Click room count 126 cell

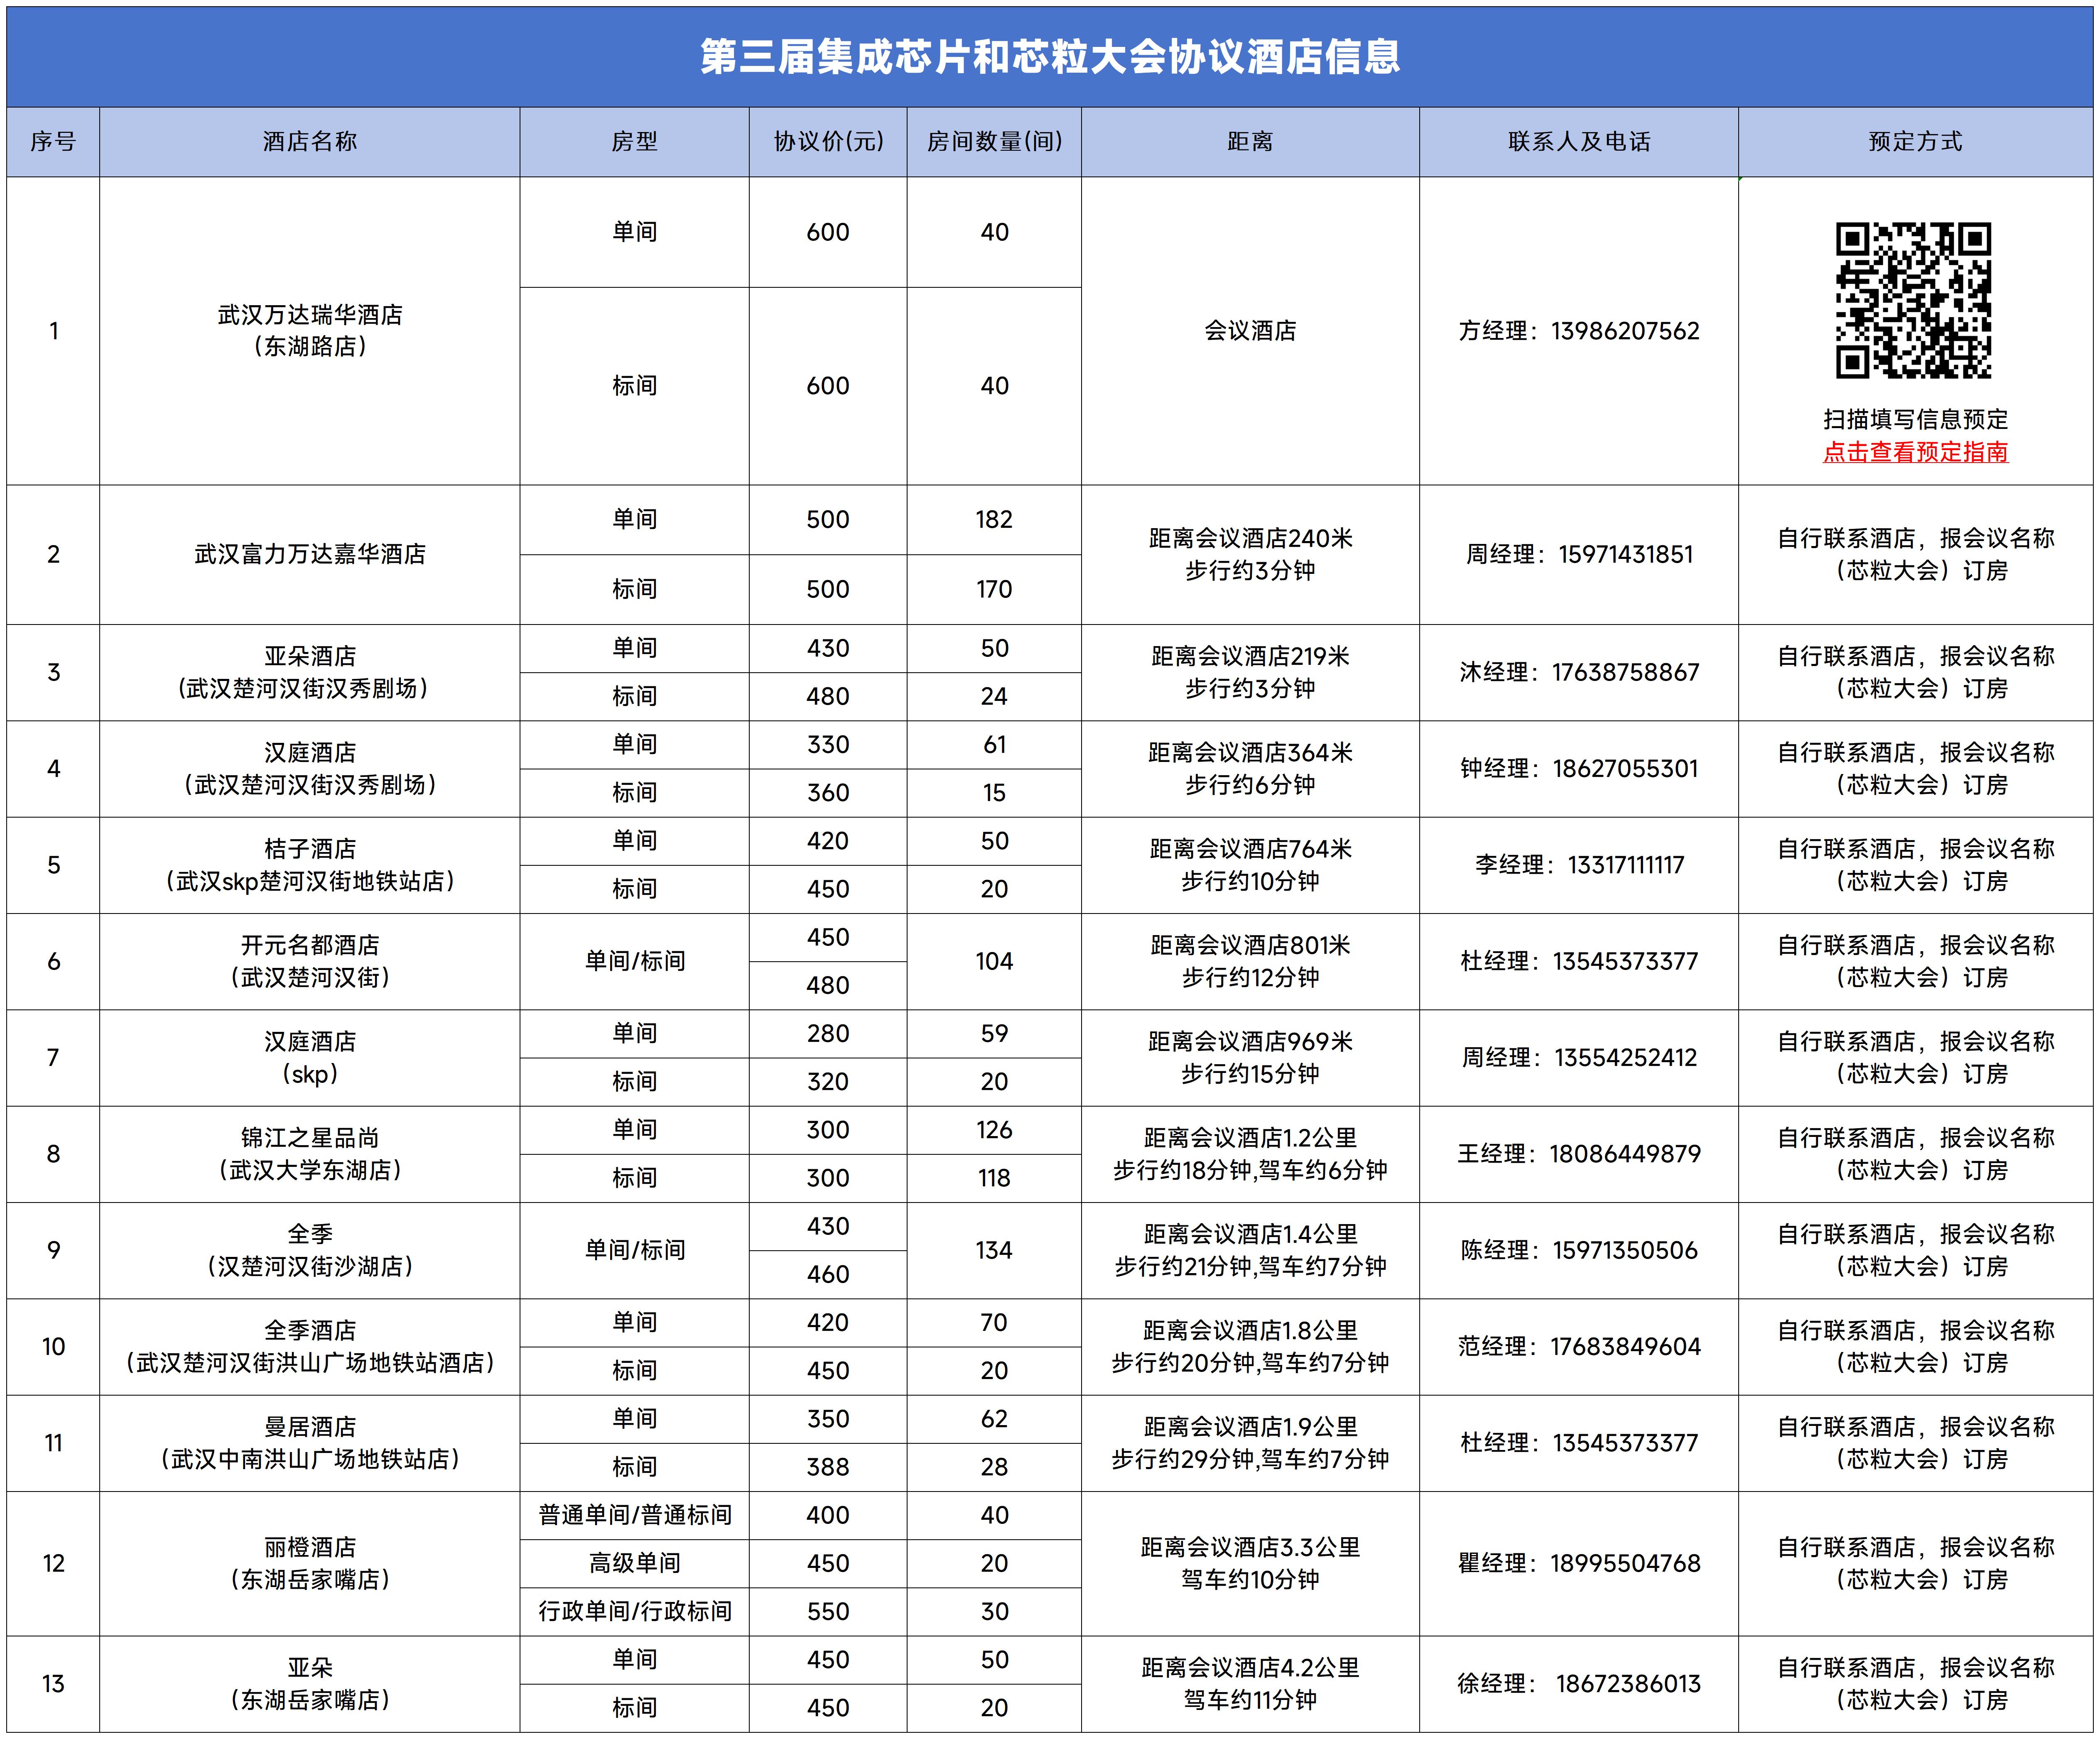(994, 1130)
